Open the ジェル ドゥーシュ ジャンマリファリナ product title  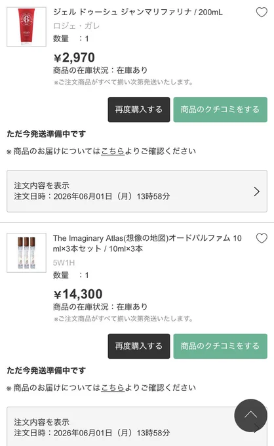click(138, 12)
